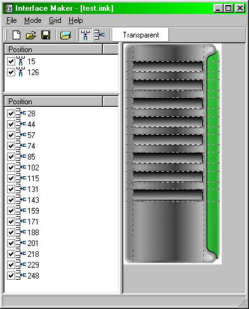Screen dimensions: 249x309
Task: Select the vertical guide mode icon
Action: (85, 35)
